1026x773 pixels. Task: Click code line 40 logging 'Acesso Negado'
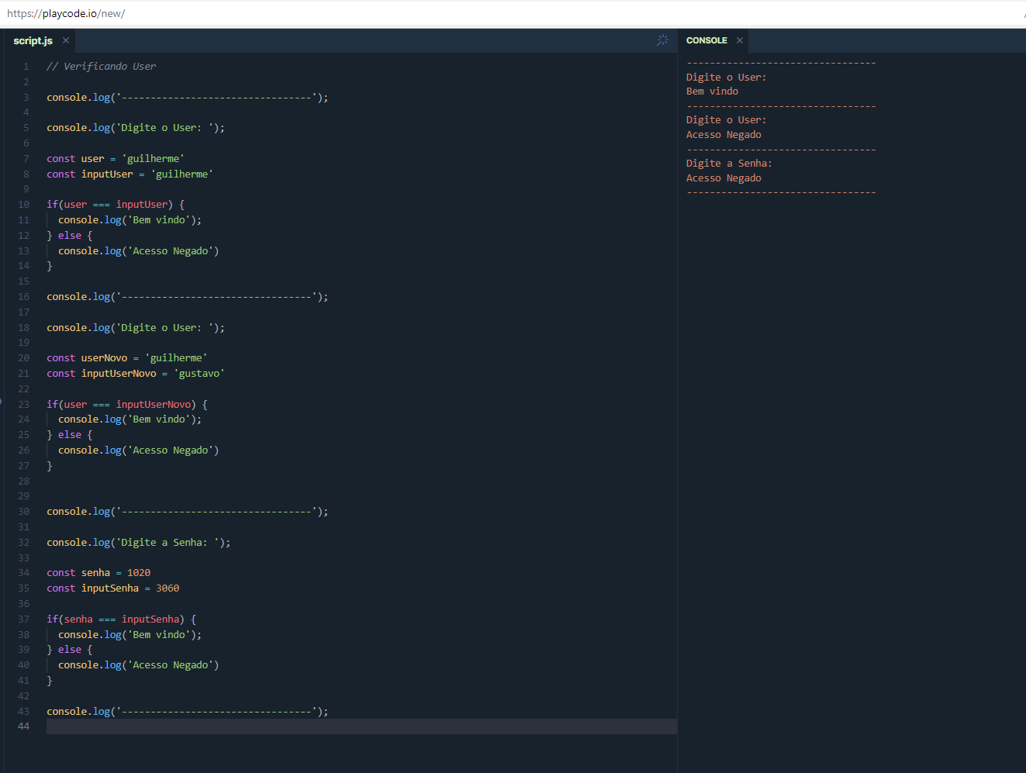tap(139, 665)
